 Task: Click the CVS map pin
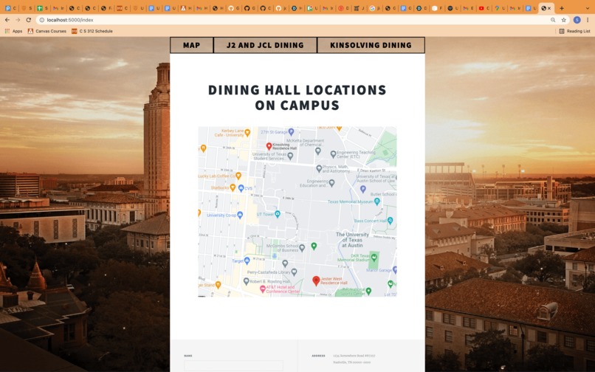pos(241,188)
